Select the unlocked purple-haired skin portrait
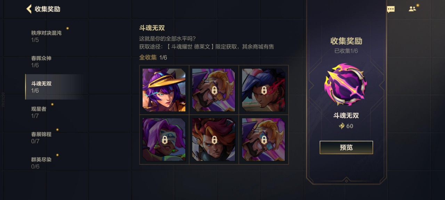The height and width of the screenshot is (200, 445). coord(164,90)
